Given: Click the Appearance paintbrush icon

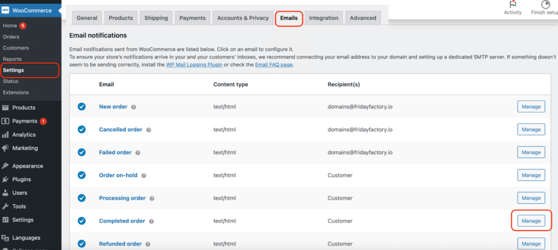Looking at the screenshot, I should pos(5,166).
